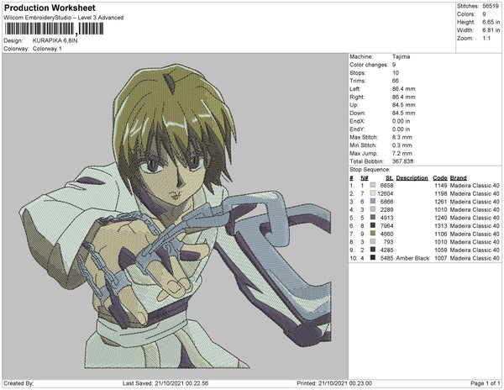The height and width of the screenshot is (390, 504).
Task: Click the Max Stitch value 8.3 mm
Action: click(x=402, y=137)
